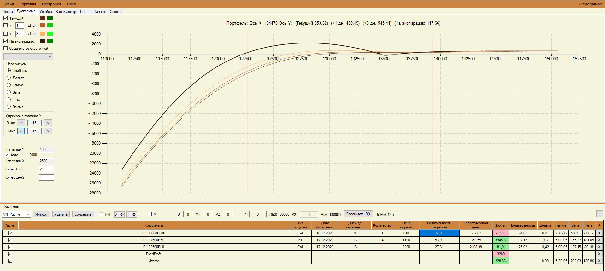Uncheck Расчет for the RI135000BL0B row
Viewport: 605px width, 271px height.
tap(10, 233)
